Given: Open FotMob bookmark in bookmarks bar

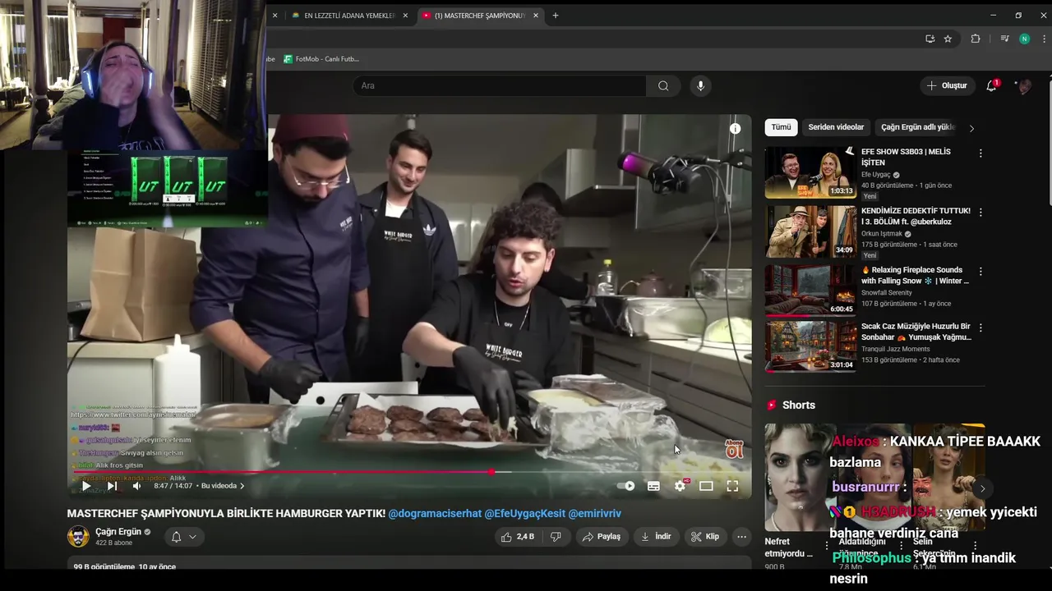Looking at the screenshot, I should [321, 59].
